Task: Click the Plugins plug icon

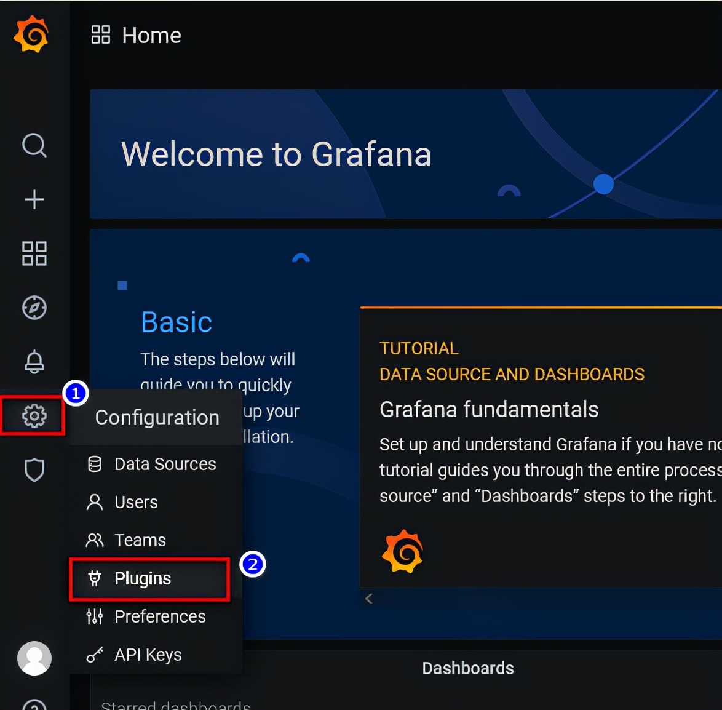Action: (x=94, y=578)
